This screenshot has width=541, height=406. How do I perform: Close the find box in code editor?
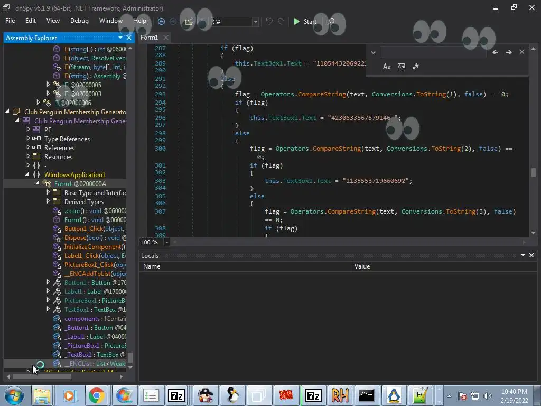521,52
